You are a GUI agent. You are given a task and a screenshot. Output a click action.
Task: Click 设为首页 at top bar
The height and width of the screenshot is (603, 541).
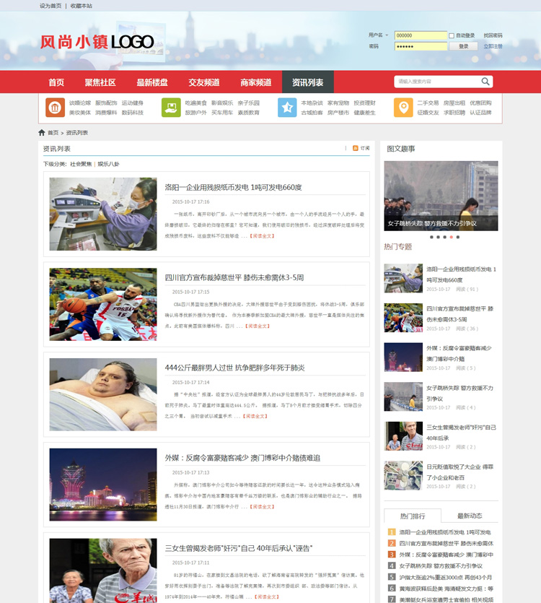coord(50,6)
